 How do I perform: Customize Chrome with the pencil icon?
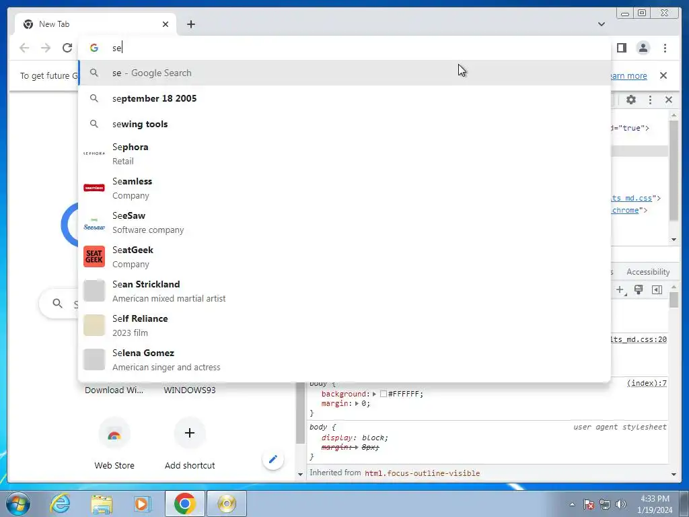[273, 459]
